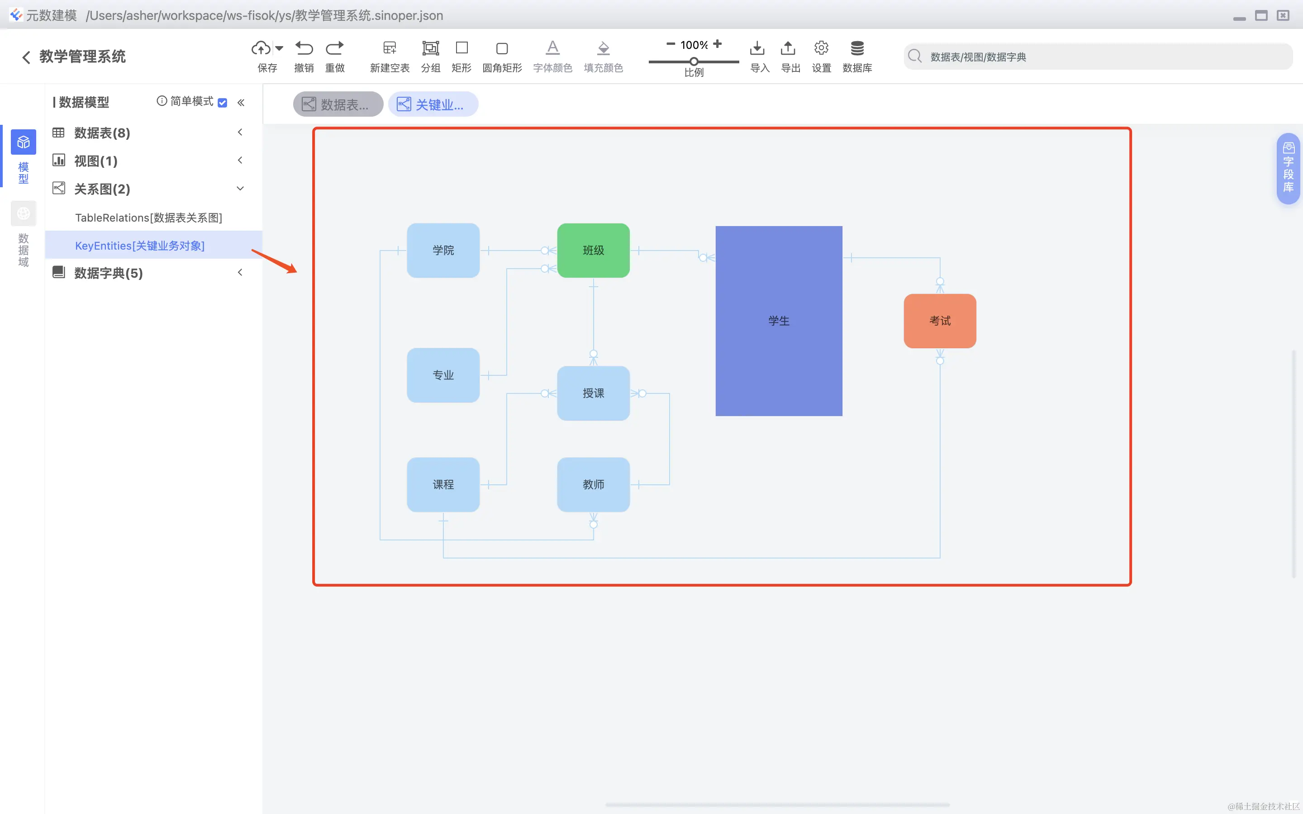Click the Redo arrow icon
The image size is (1303, 814).
coord(334,48)
